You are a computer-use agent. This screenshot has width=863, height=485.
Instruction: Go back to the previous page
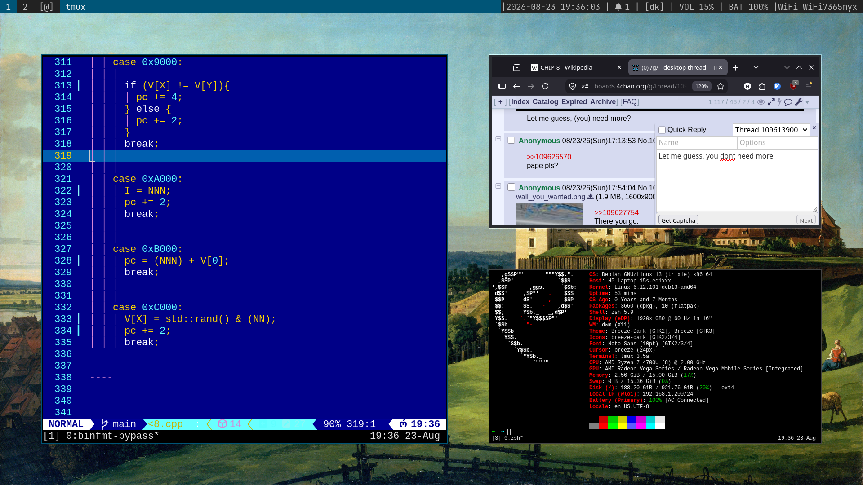click(516, 86)
